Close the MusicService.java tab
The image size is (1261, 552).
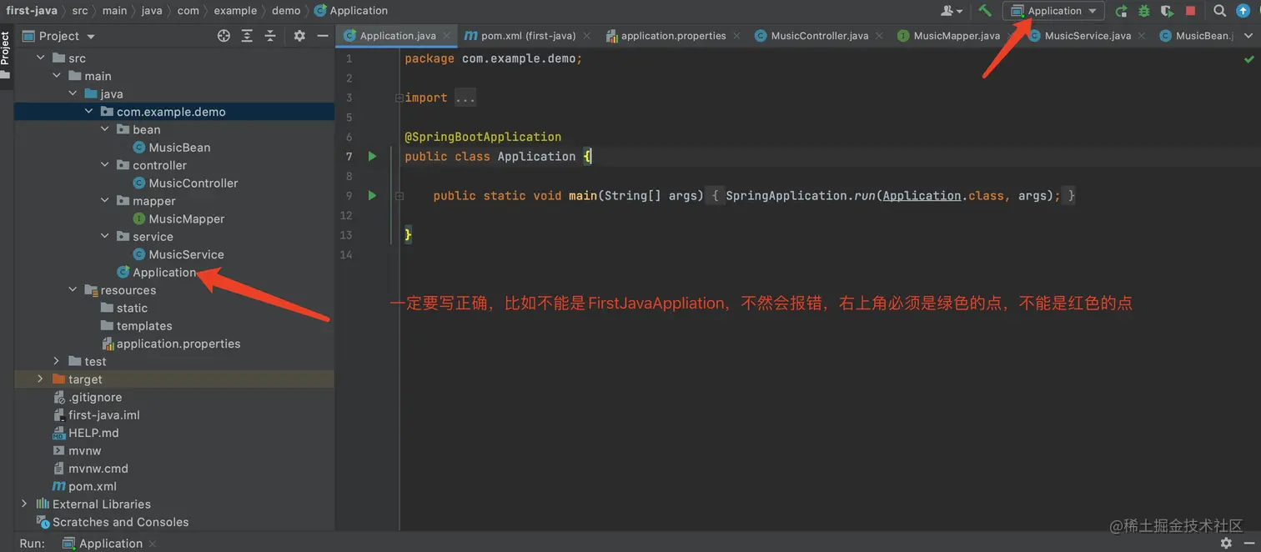[1143, 36]
